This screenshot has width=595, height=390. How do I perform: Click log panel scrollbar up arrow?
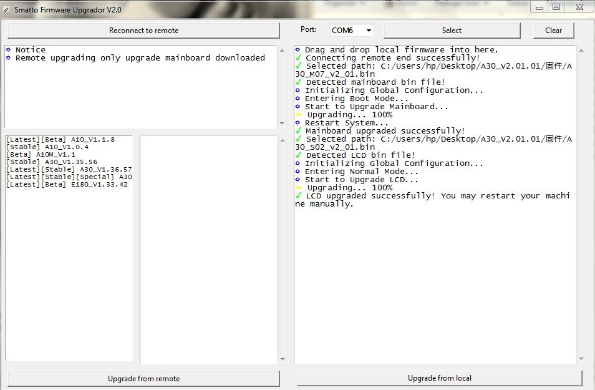582,50
